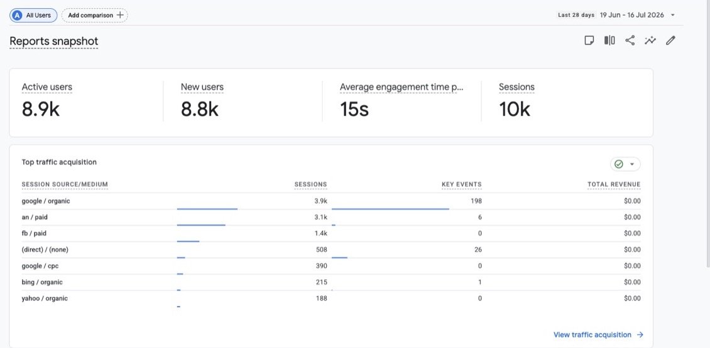Click the Reports snapshot title

coord(54,41)
